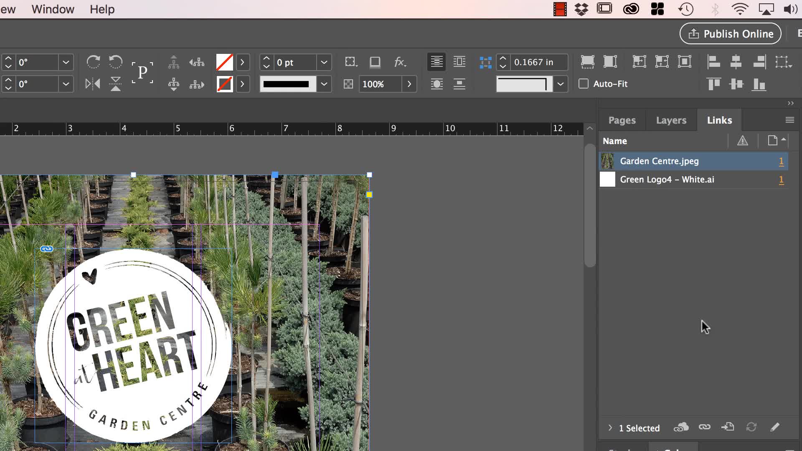
Task: Increase rotation angle stepper
Action: (x=8, y=58)
